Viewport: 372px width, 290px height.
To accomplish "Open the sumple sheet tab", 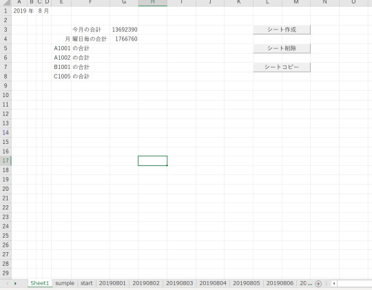I will pyautogui.click(x=65, y=283).
